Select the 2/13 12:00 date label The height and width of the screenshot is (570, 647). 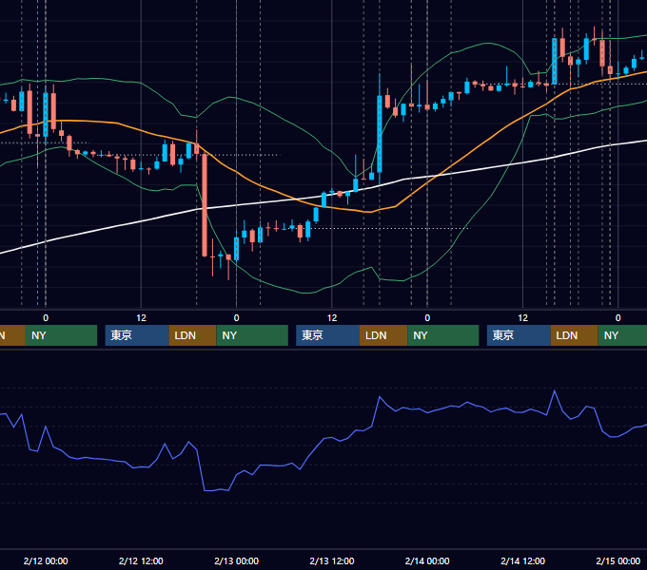tap(332, 560)
